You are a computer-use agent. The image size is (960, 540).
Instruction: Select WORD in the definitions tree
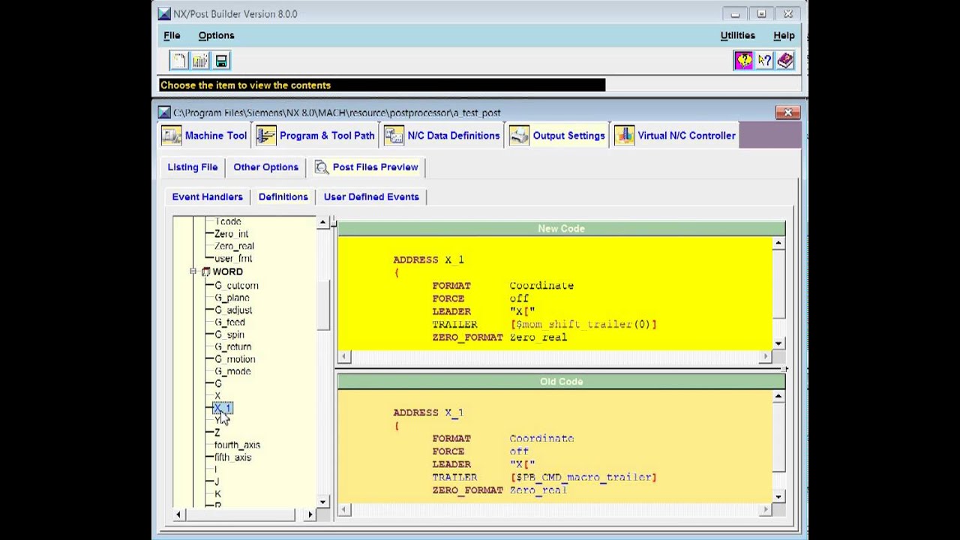click(x=227, y=271)
